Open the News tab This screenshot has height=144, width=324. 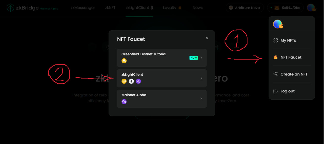(197, 8)
